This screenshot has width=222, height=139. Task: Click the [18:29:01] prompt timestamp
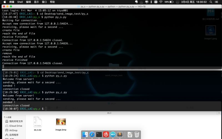click(11, 73)
